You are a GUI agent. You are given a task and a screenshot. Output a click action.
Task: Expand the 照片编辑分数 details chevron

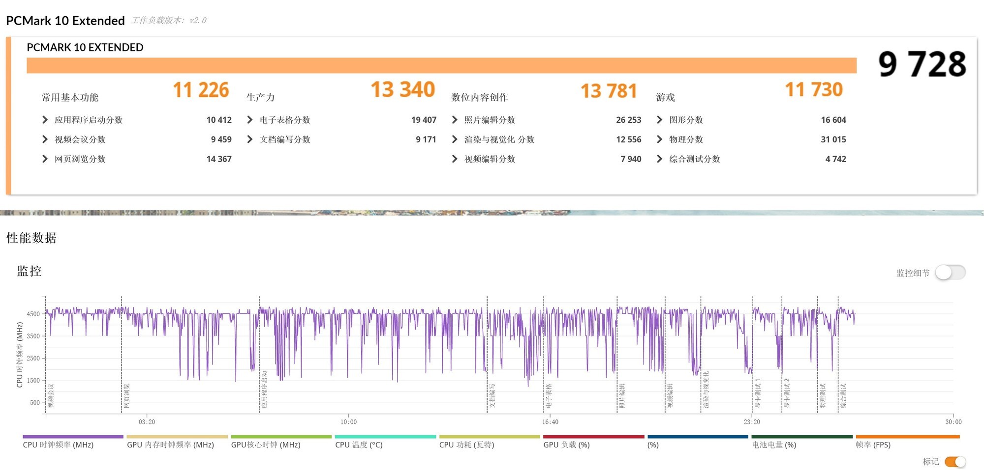(x=454, y=119)
